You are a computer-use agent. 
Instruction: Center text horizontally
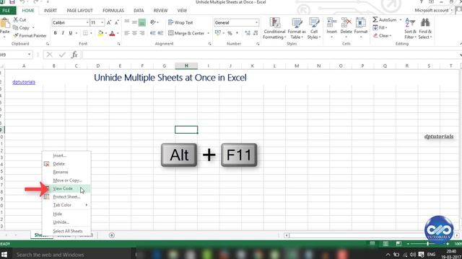click(x=134, y=33)
